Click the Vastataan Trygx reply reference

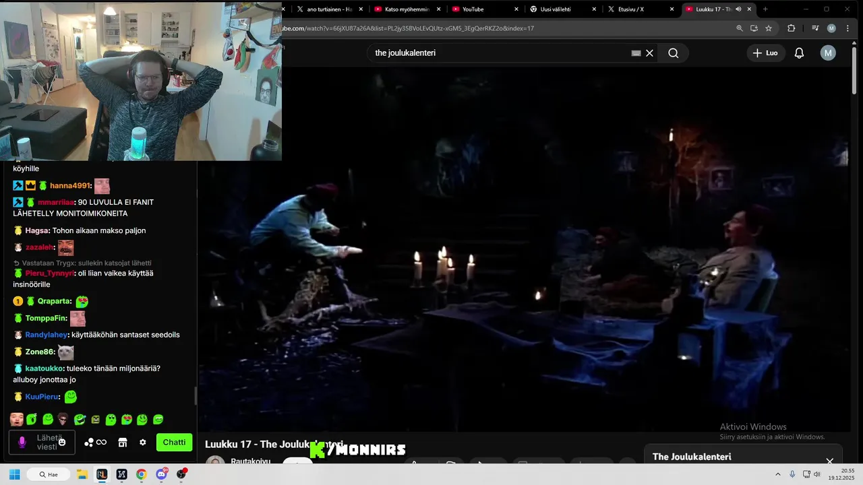(82, 263)
